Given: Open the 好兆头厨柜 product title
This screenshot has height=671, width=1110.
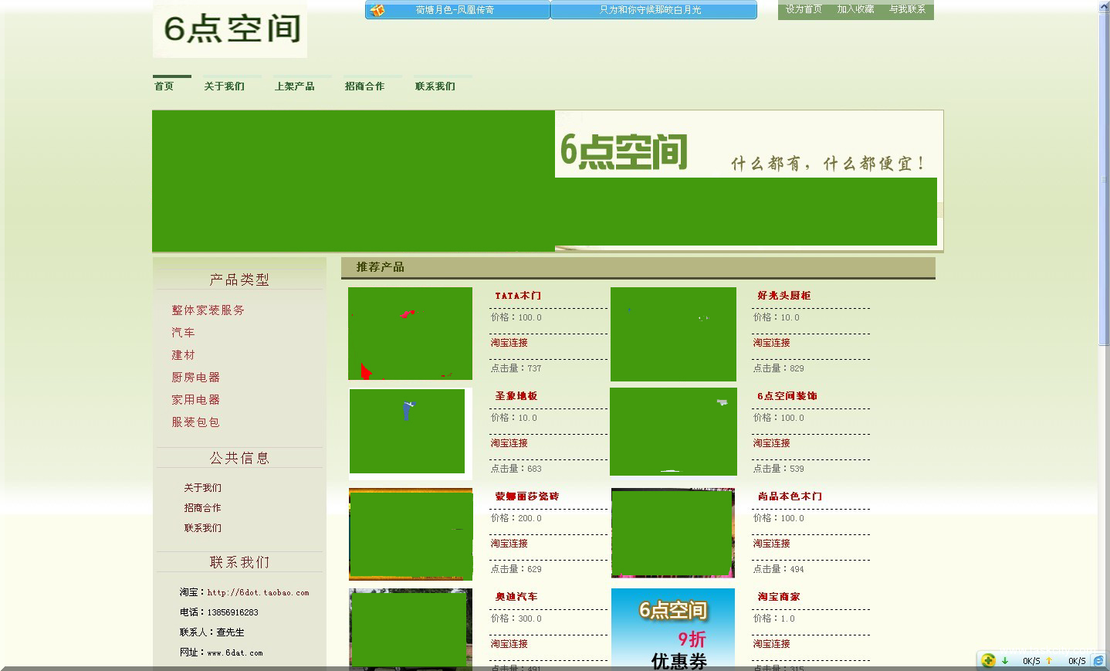Looking at the screenshot, I should point(783,296).
